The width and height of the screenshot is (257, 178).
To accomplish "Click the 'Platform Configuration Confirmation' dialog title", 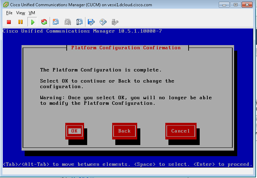I will (x=126, y=48).
